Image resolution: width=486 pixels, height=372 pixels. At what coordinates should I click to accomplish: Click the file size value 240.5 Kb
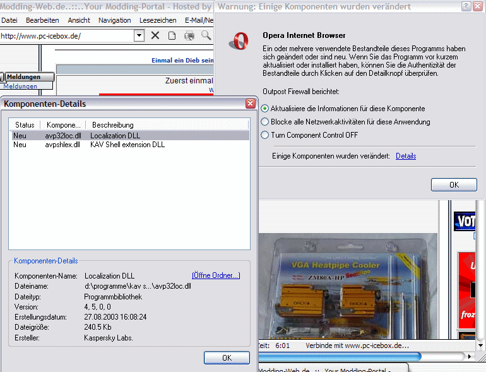[x=98, y=327]
